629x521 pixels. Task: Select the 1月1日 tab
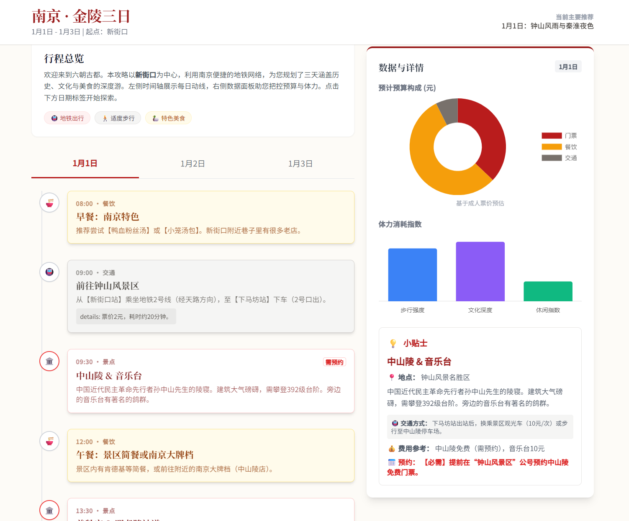pyautogui.click(x=85, y=164)
